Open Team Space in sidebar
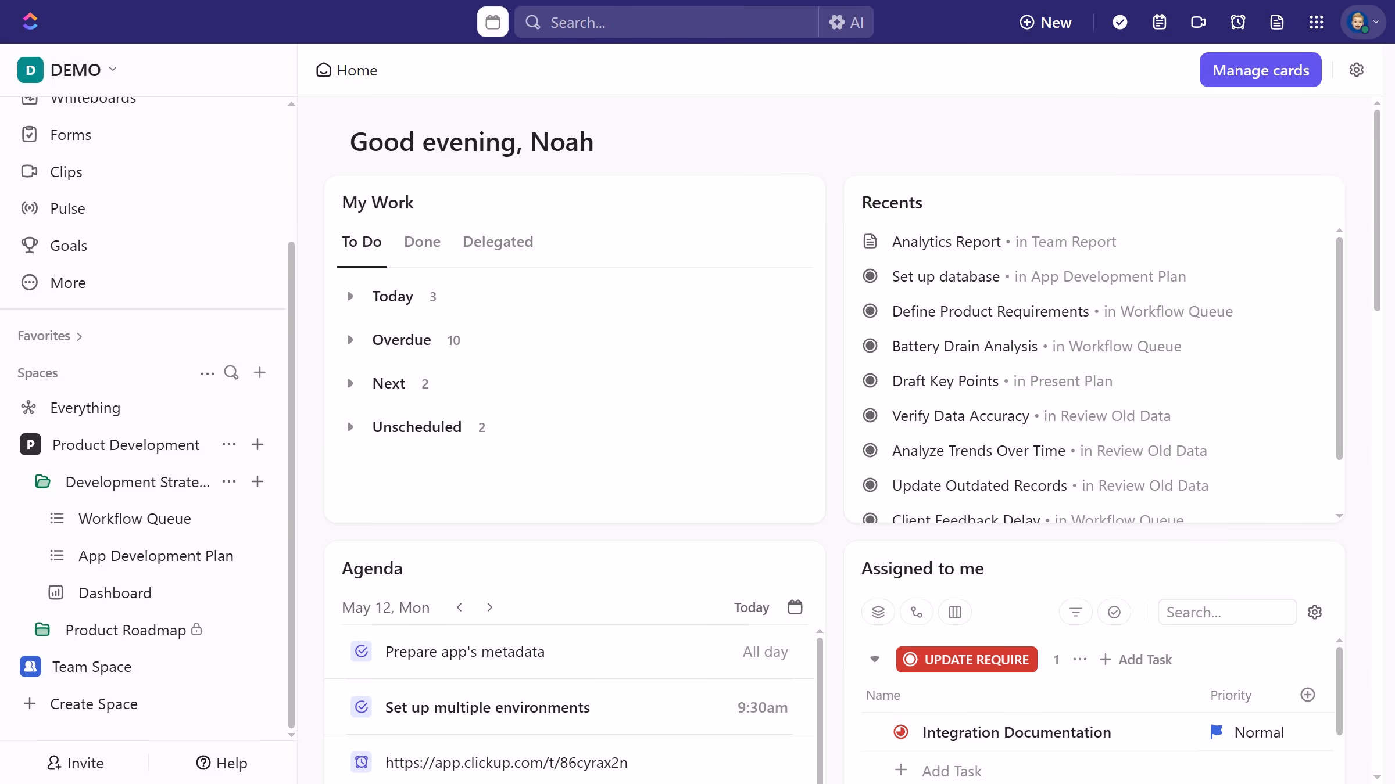The width and height of the screenshot is (1395, 784). point(92,667)
